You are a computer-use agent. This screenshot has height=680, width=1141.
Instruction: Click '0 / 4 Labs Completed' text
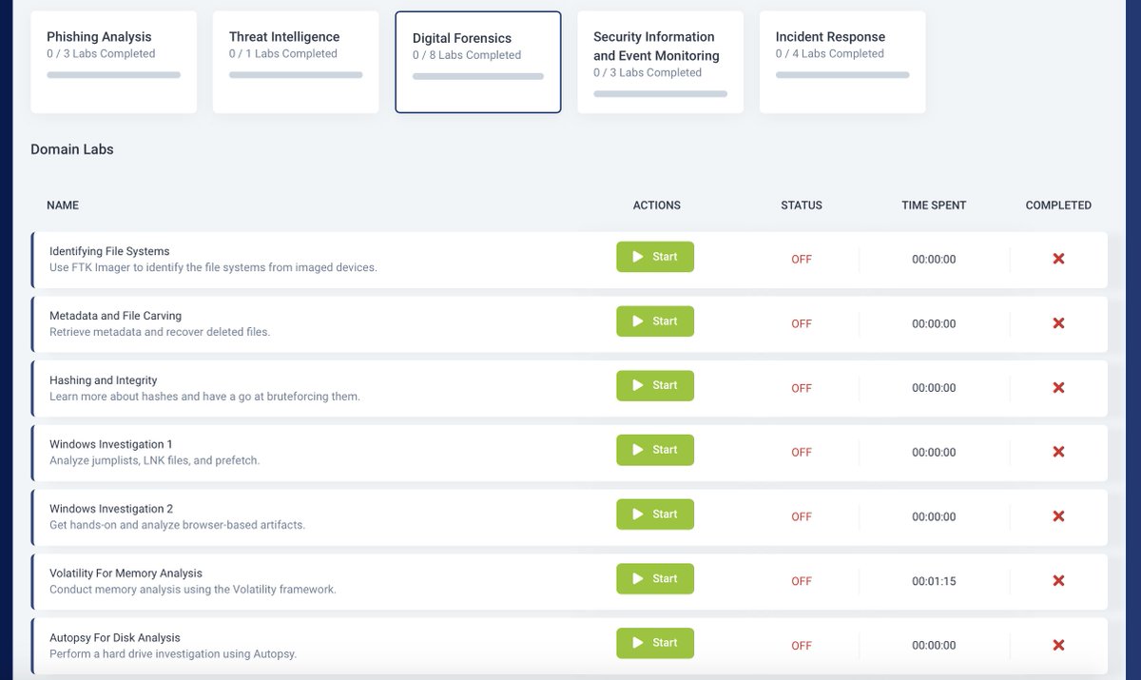coord(830,54)
